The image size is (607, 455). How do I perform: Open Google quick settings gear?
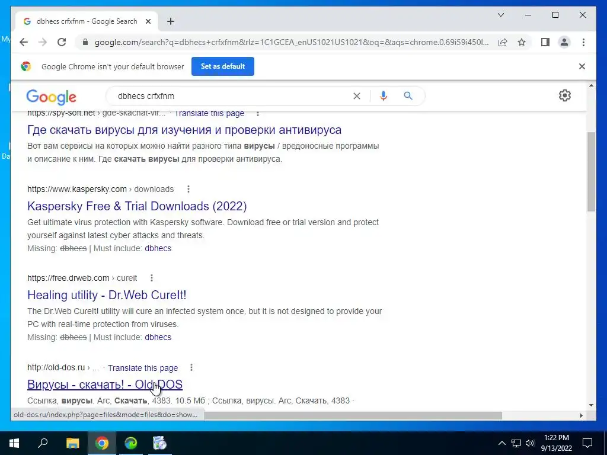coord(565,95)
